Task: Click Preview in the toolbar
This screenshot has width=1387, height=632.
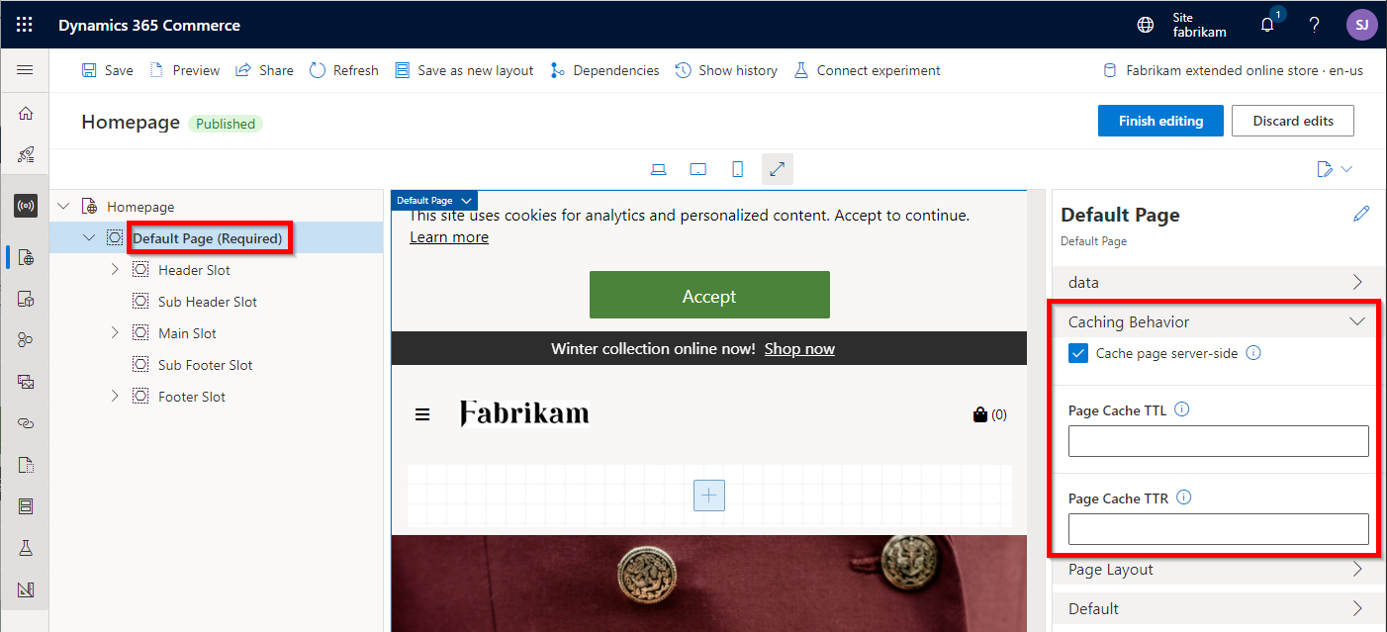Action: pyautogui.click(x=184, y=70)
